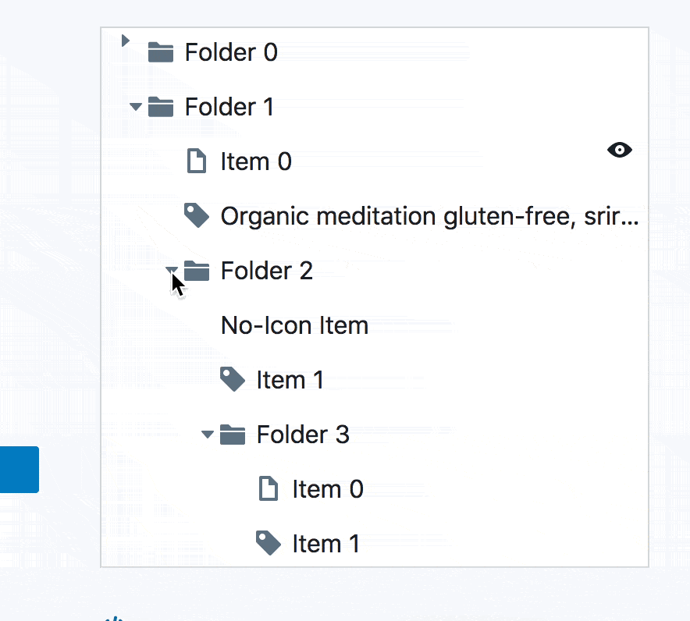
Task: Toggle visibility of Item 0 with the eye icon
Action: tap(619, 149)
